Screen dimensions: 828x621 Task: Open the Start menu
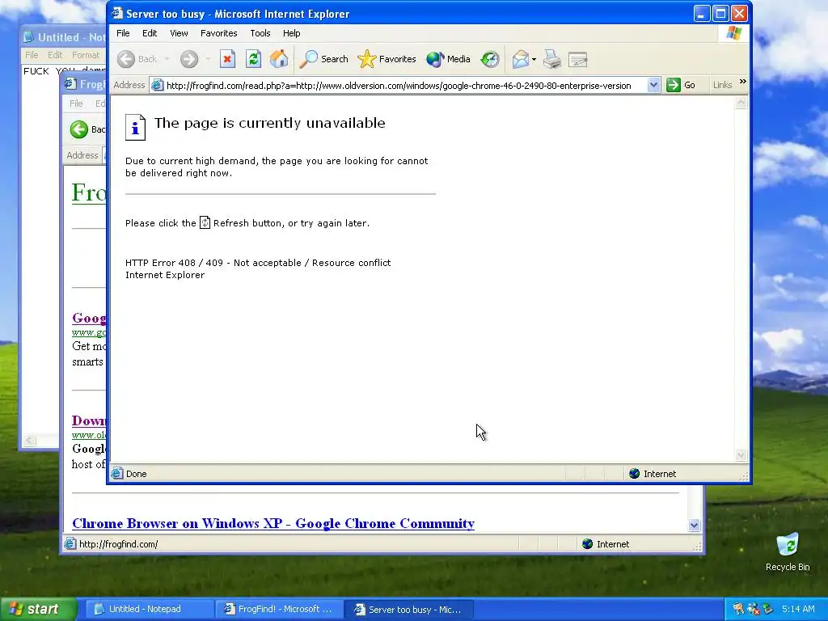pyautogui.click(x=38, y=610)
